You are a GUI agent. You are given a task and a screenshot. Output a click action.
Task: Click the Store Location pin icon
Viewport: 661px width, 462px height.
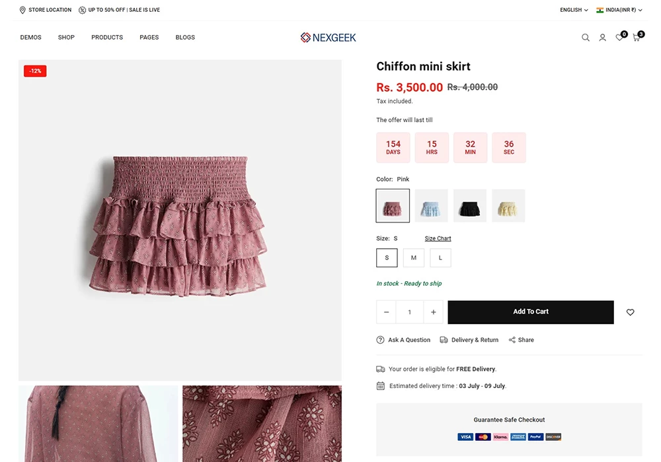22,10
